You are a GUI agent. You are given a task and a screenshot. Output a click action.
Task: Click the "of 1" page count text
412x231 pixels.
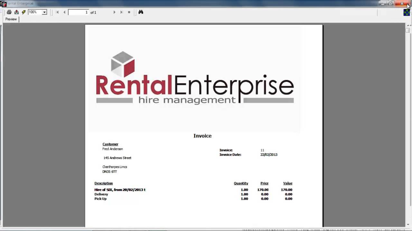[x=93, y=13]
